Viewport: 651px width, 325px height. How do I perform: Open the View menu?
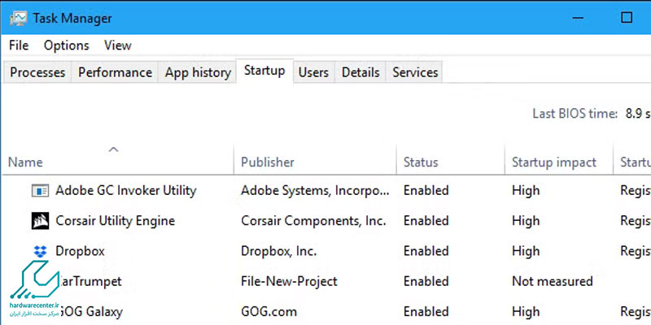coord(117,45)
